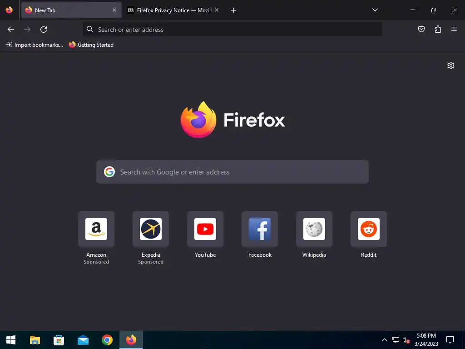This screenshot has width=465, height=349.
Task: Open the Getting Started bookmark
Action: coord(91,45)
